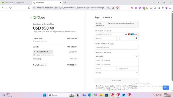Open the Venezuela country dropdown
This screenshot has width=173, height=98.
(x=116, y=56)
